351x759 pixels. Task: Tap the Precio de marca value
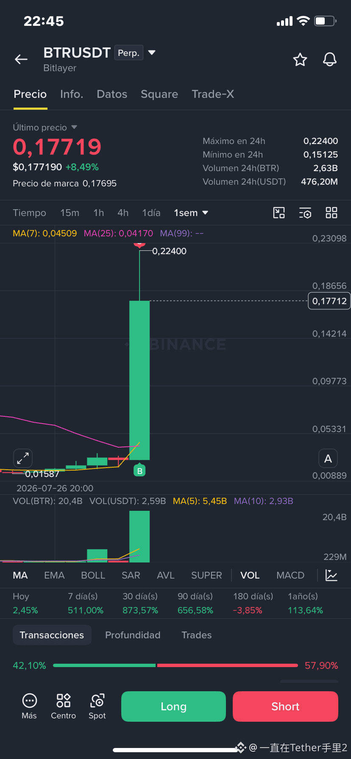coord(100,183)
